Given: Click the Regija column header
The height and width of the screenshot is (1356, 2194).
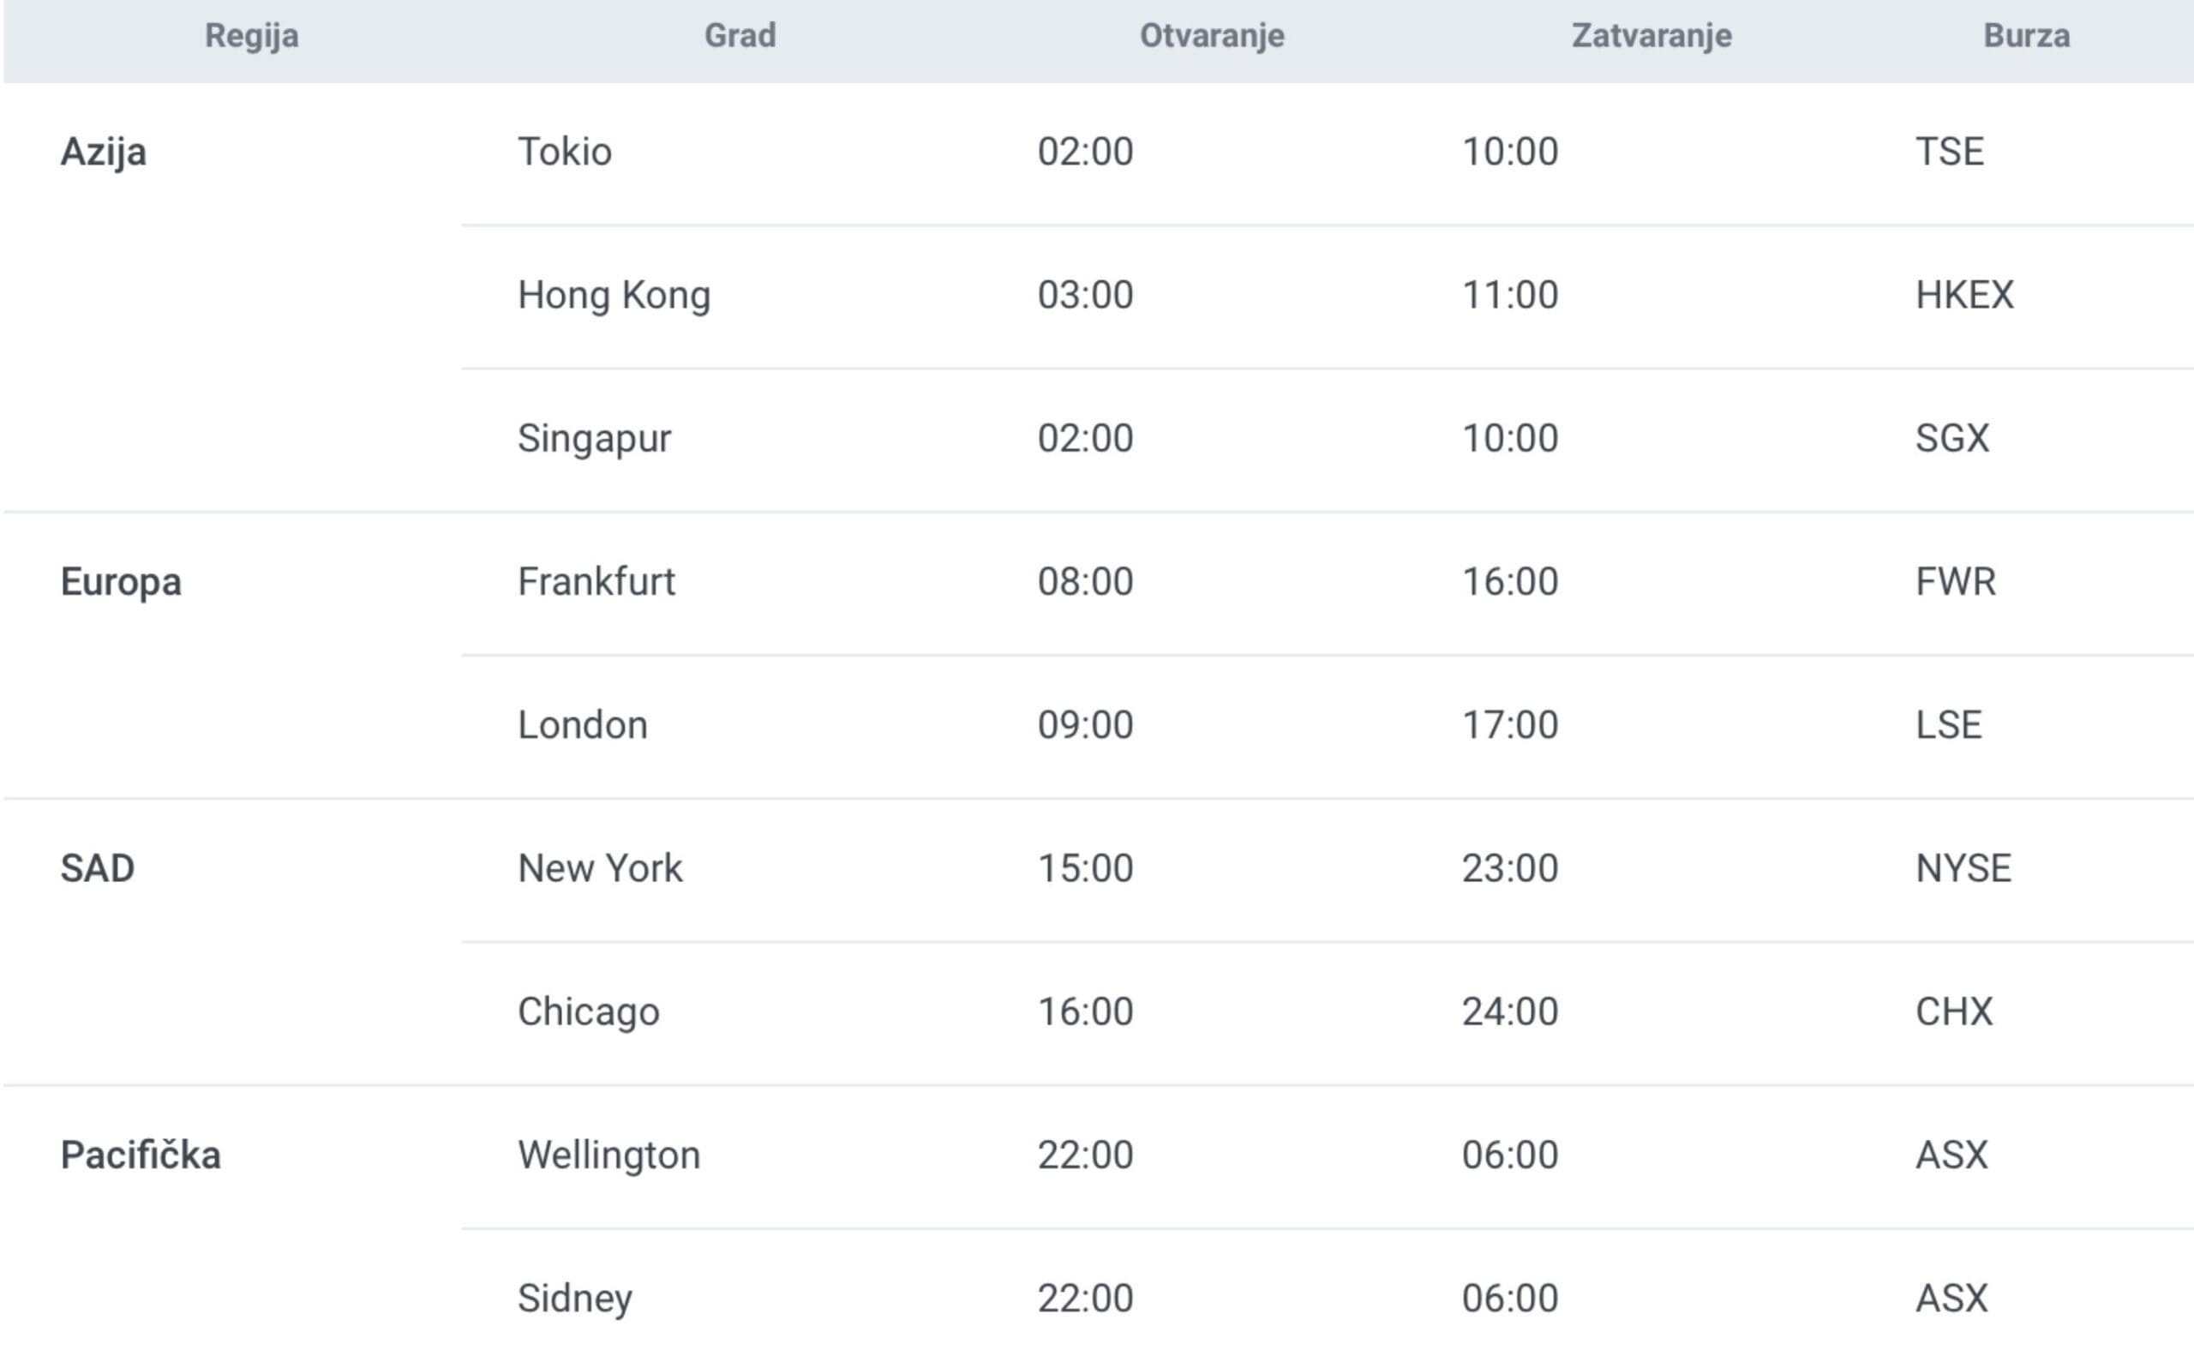Looking at the screenshot, I should point(251,36).
